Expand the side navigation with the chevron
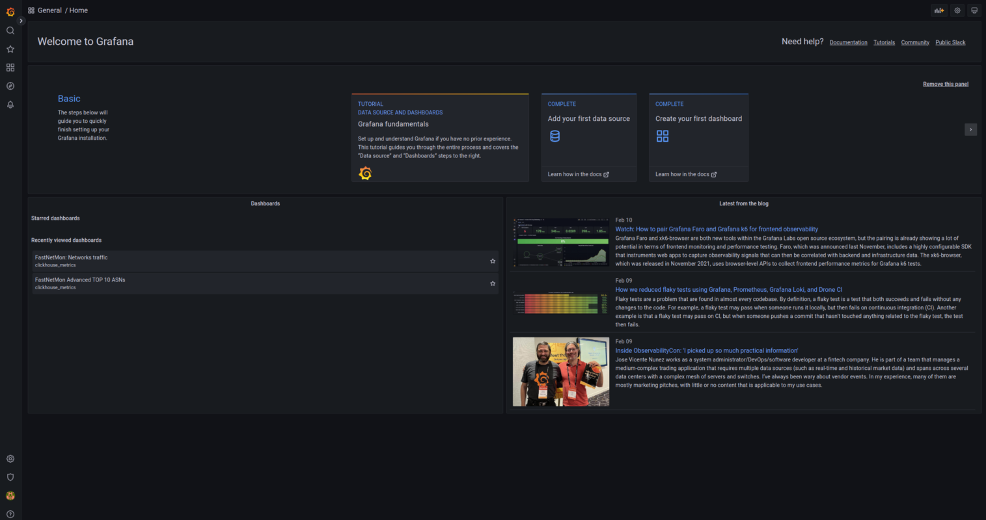Screen dimensions: 986x520 [x=20, y=20]
